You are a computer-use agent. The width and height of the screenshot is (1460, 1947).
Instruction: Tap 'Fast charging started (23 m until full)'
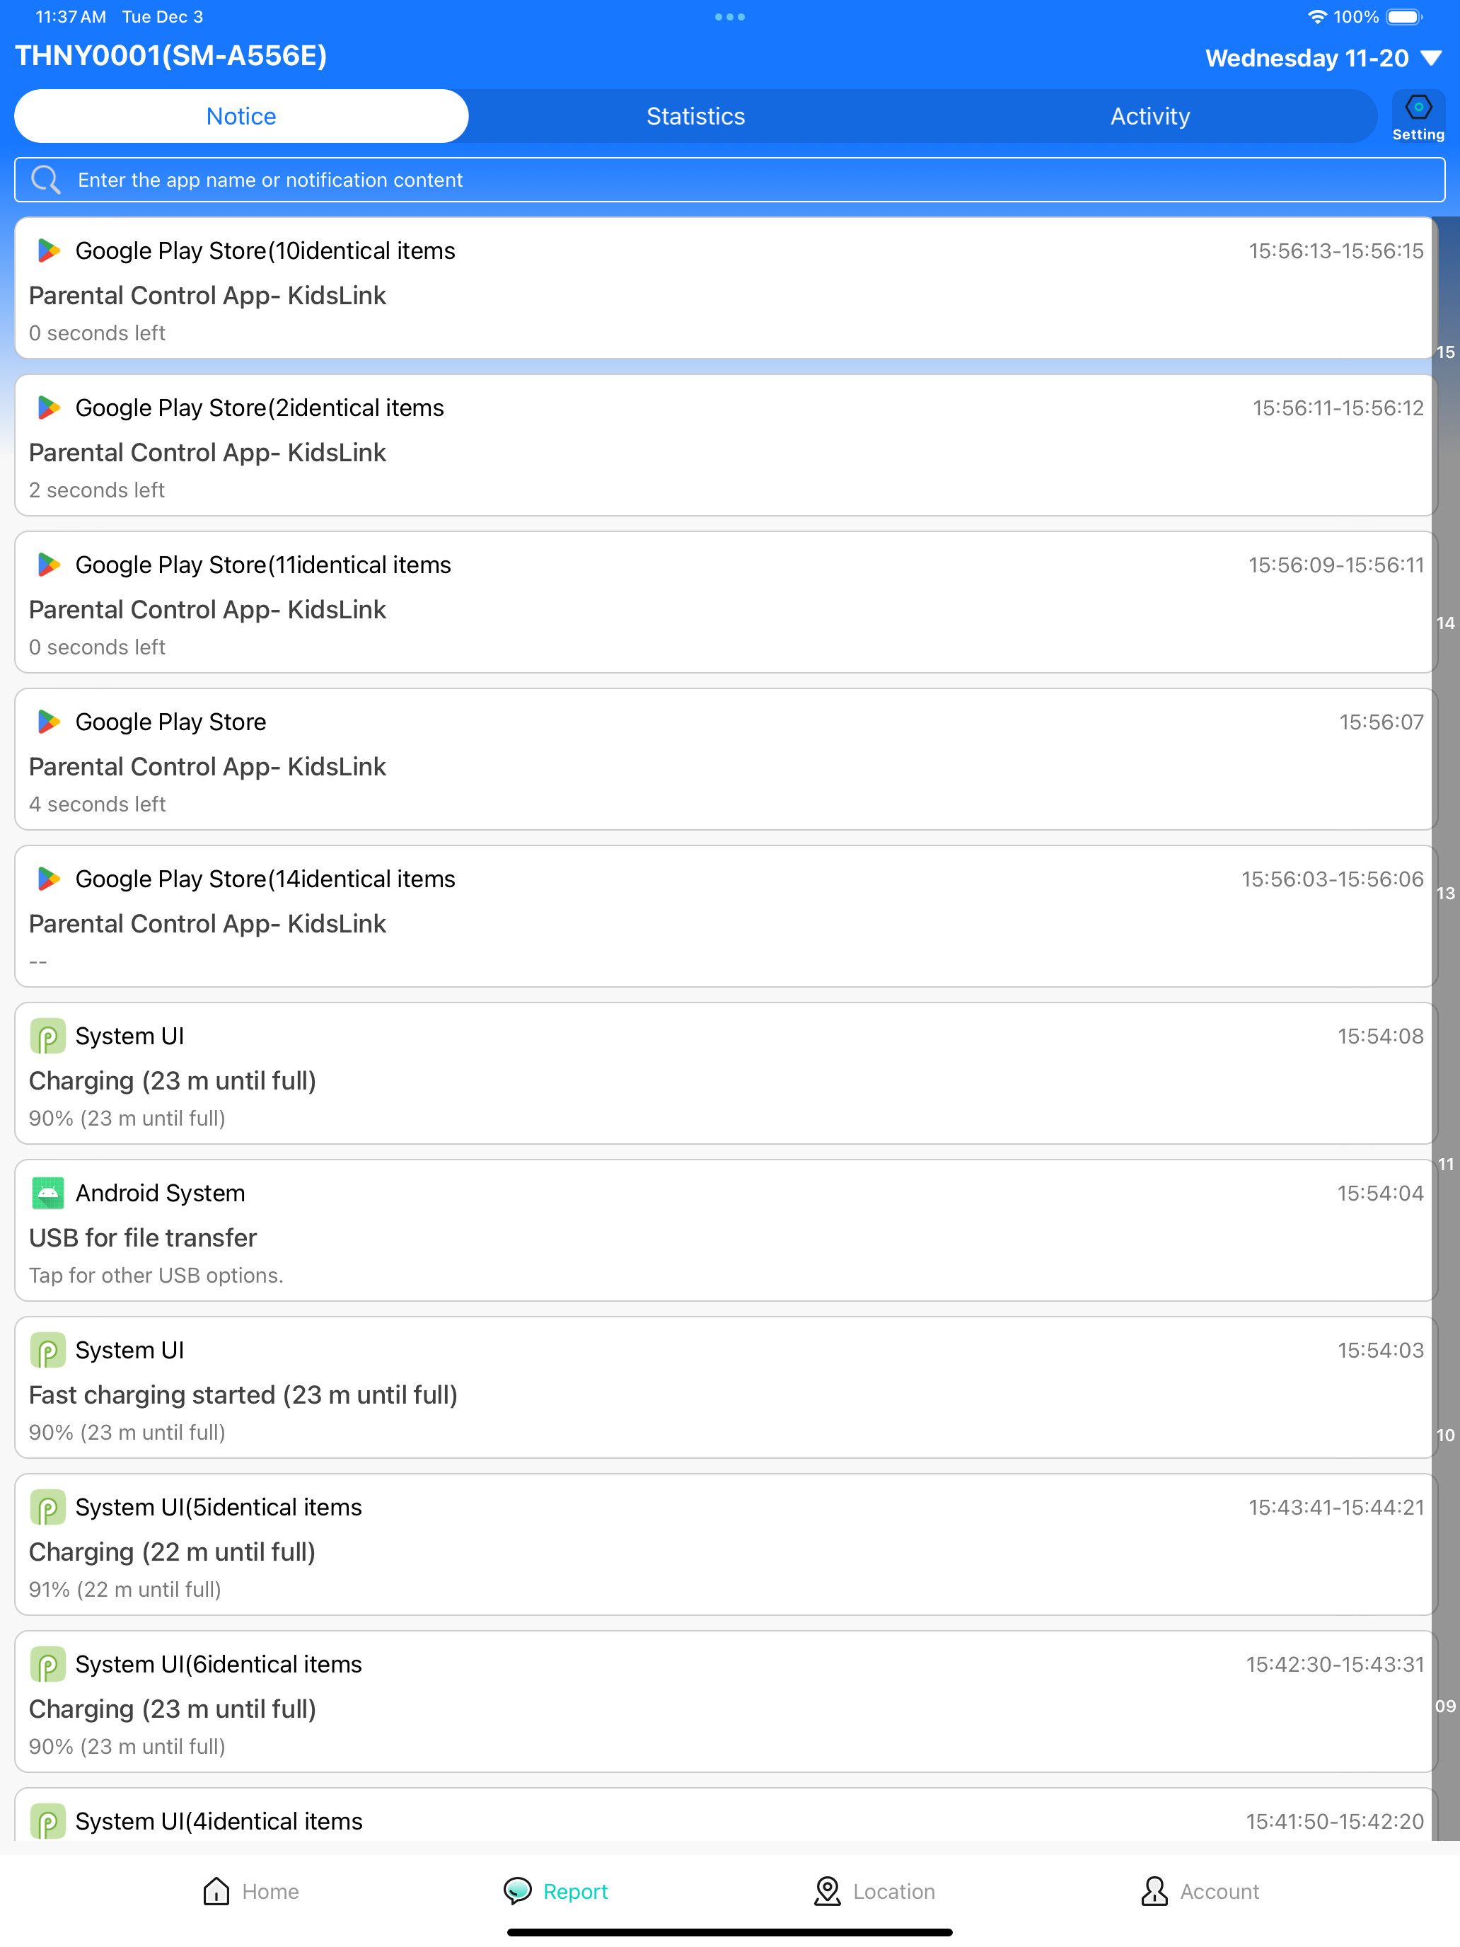pos(243,1394)
